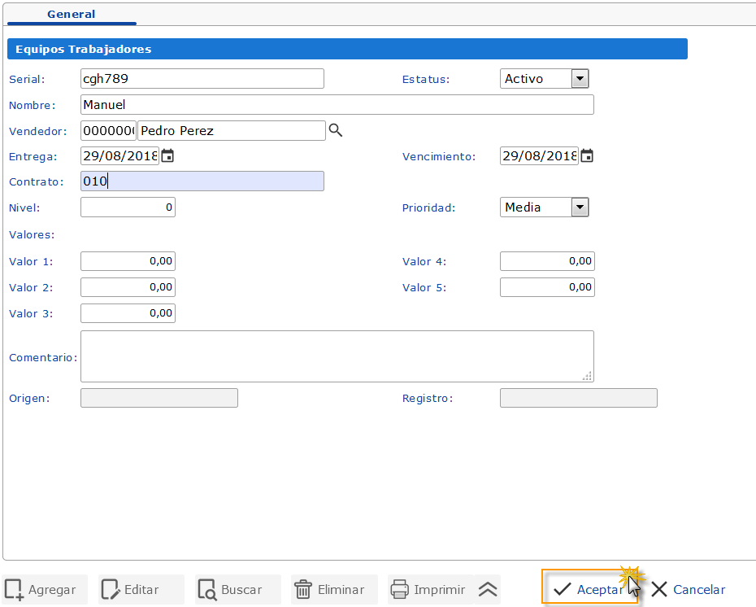Click the Contrato input field
756x607 pixels.
[202, 181]
